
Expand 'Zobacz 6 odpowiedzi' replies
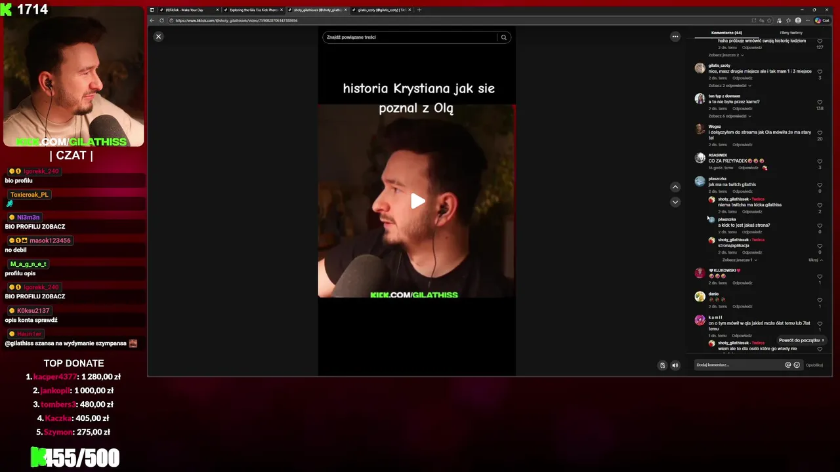click(x=730, y=116)
